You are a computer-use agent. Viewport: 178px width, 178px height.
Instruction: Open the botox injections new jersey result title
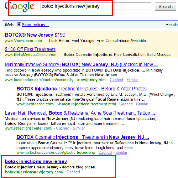pos(36,161)
